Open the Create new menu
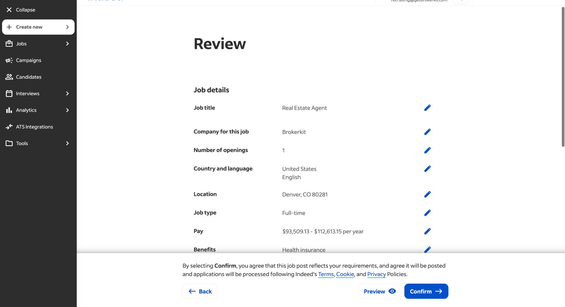The width and height of the screenshot is (565, 307). click(29, 27)
